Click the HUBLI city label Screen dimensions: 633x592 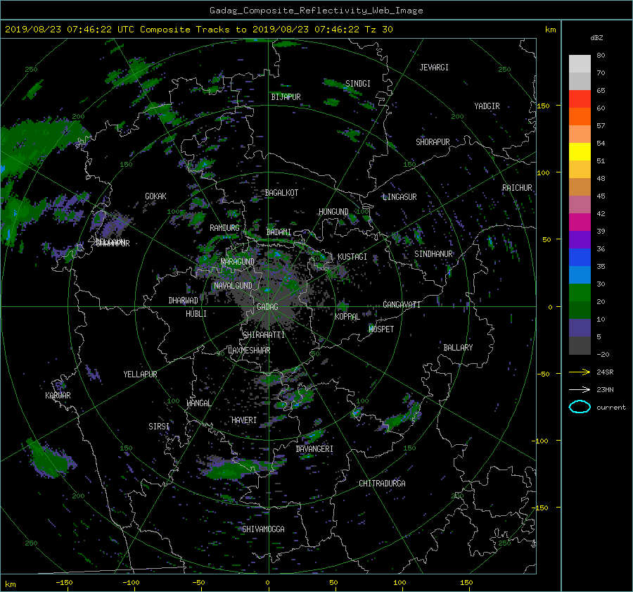196,313
